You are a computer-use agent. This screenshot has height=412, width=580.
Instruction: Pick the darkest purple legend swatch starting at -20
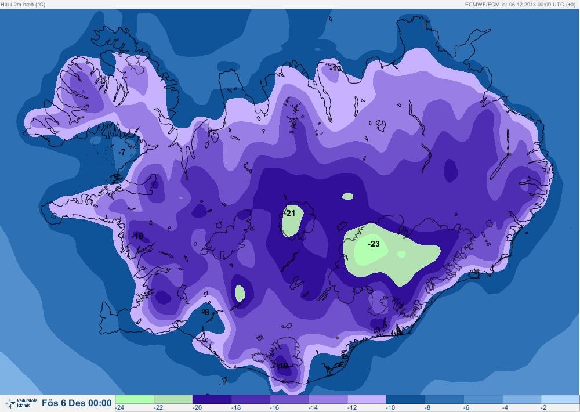pyautogui.click(x=212, y=399)
